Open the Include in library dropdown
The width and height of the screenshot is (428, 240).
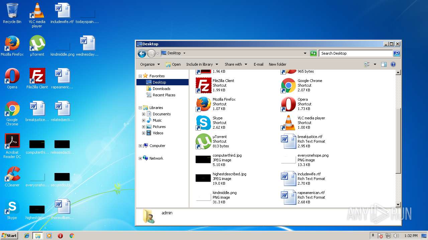coord(202,64)
